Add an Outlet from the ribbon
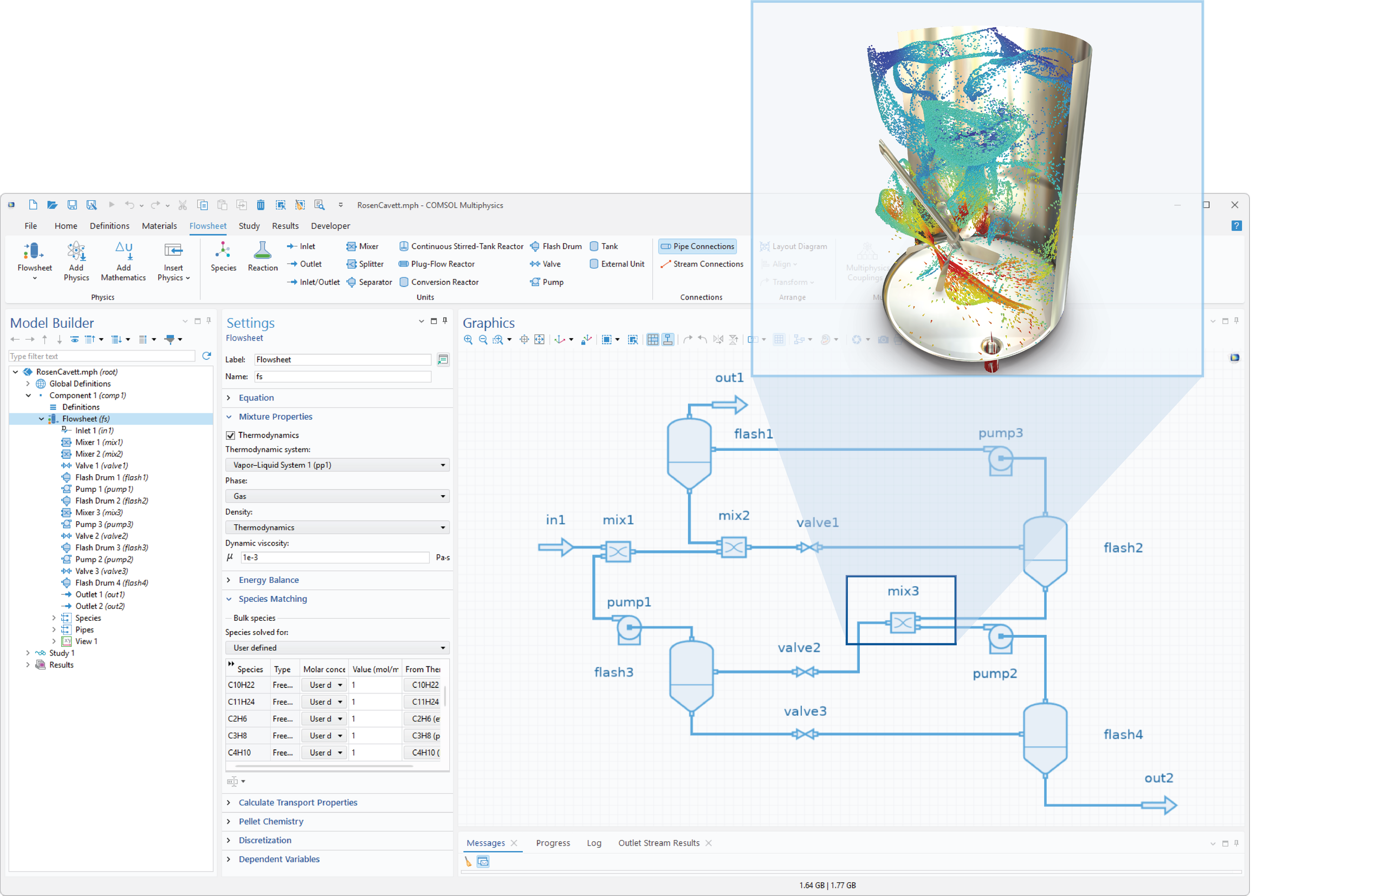1387x896 pixels. pos(304,264)
